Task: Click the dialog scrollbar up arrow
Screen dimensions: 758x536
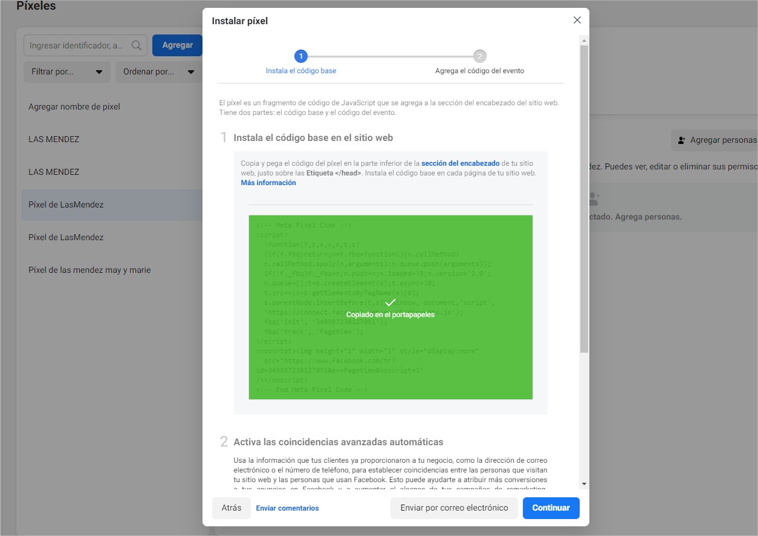Action: click(584, 41)
